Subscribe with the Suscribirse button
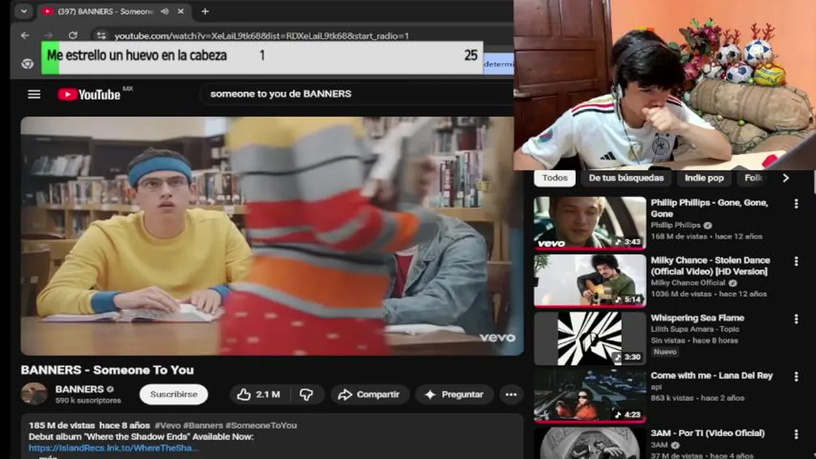 (174, 395)
